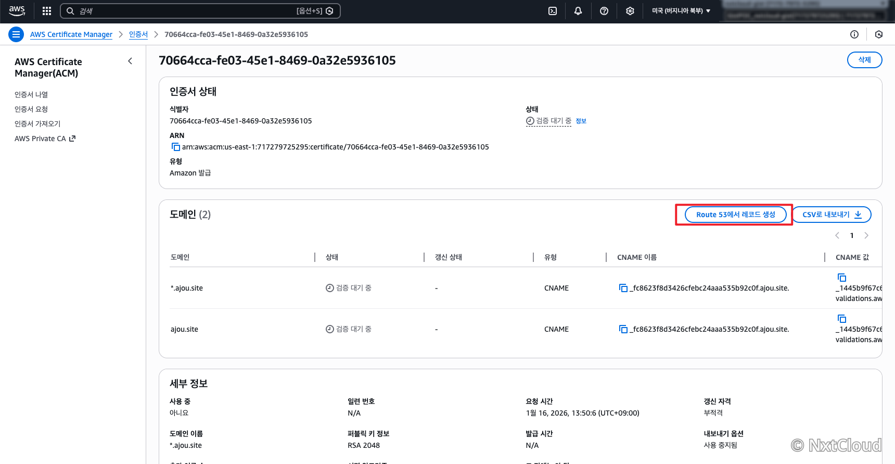Click the AWS Certificate Manager breadcrumb
This screenshot has height=464, width=895.
(71, 34)
